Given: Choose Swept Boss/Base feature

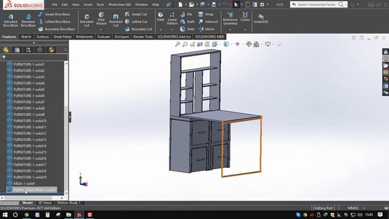Looking at the screenshot, I should pyautogui.click(x=54, y=15).
